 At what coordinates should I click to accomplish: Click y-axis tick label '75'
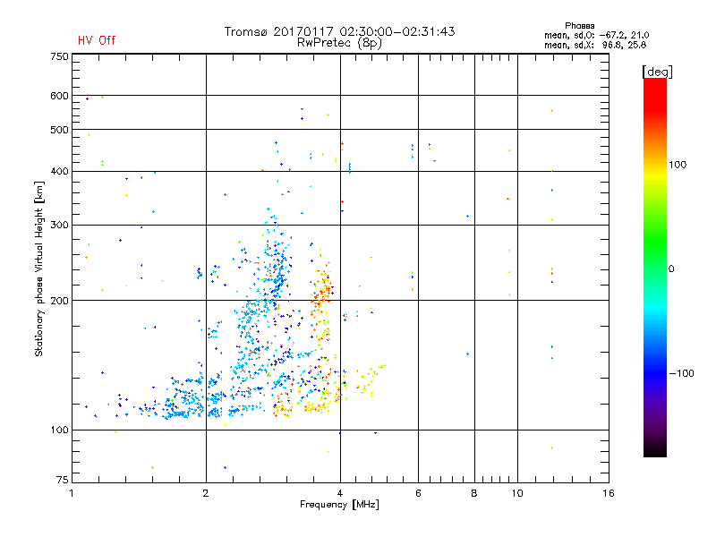point(63,480)
